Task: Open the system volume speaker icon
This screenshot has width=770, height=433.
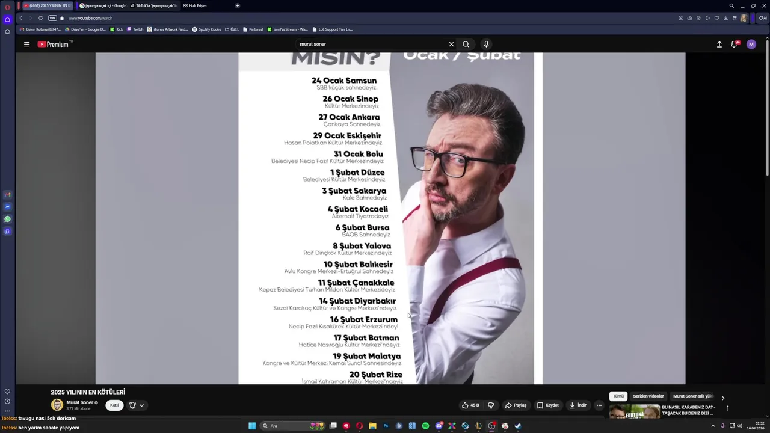Action: click(x=739, y=426)
